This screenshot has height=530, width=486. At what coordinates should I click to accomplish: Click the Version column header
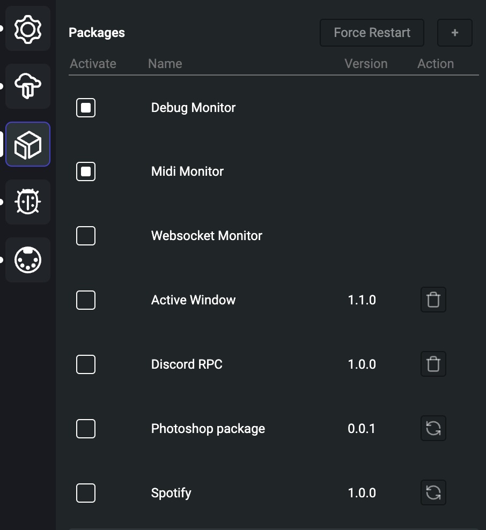pos(366,64)
